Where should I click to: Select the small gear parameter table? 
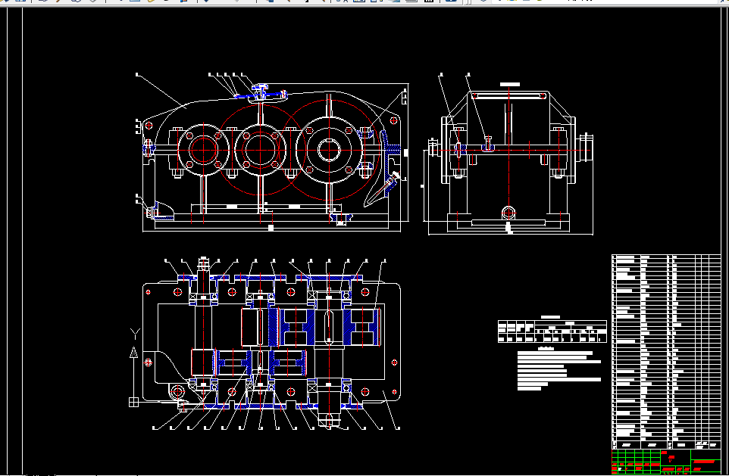click(x=552, y=331)
